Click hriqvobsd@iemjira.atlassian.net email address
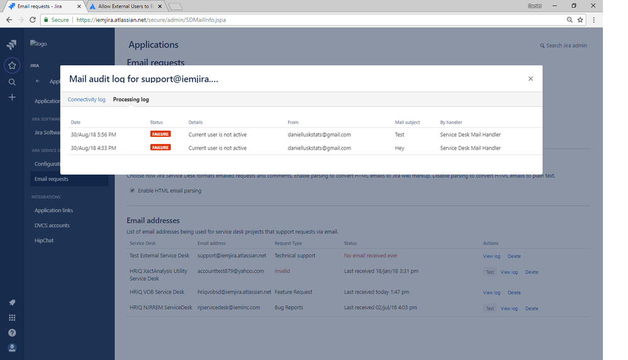 coord(234,292)
